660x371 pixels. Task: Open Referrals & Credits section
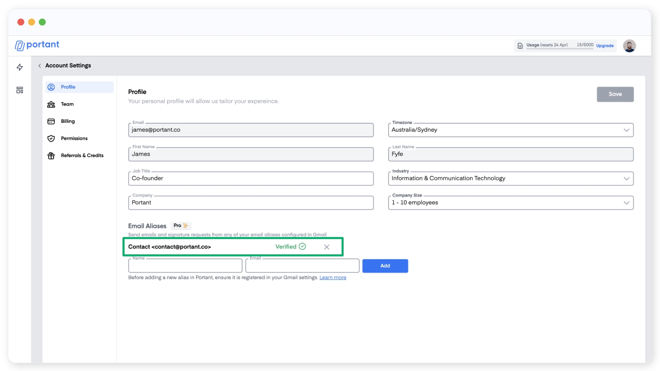click(x=82, y=155)
